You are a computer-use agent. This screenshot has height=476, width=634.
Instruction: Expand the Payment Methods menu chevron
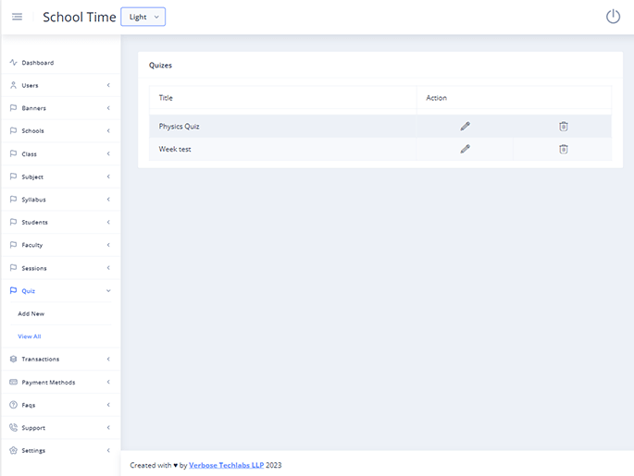[x=108, y=382]
